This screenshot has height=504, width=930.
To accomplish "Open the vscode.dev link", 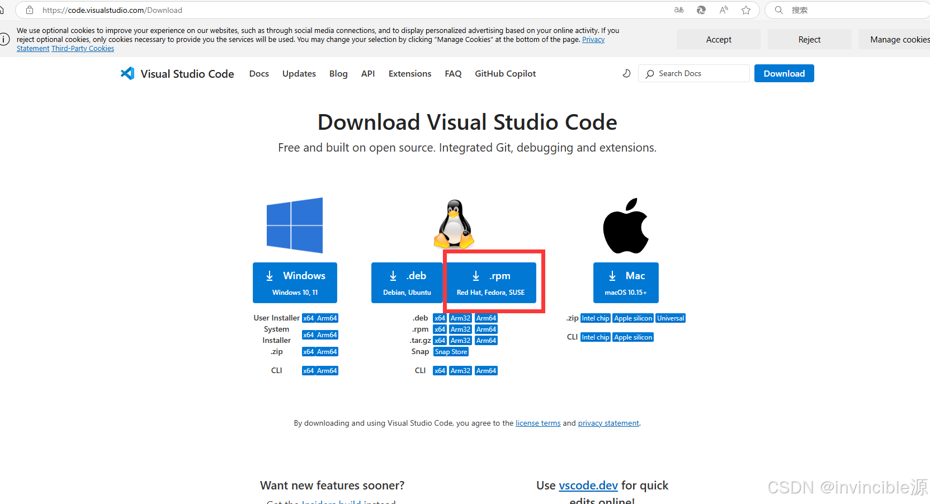I will pyautogui.click(x=588, y=486).
